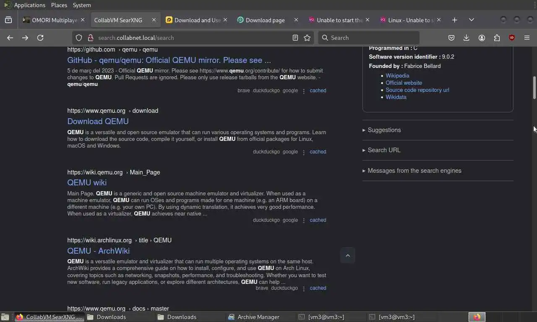Open a new browser tab
The height and width of the screenshot is (322, 537).
point(454,20)
